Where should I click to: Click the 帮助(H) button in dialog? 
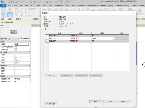coord(124,101)
